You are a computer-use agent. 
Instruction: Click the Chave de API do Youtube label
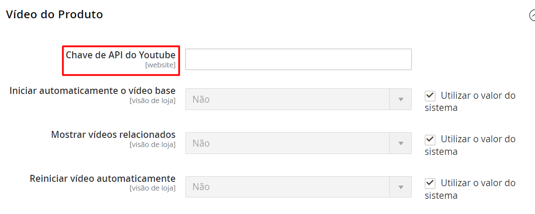point(121,55)
